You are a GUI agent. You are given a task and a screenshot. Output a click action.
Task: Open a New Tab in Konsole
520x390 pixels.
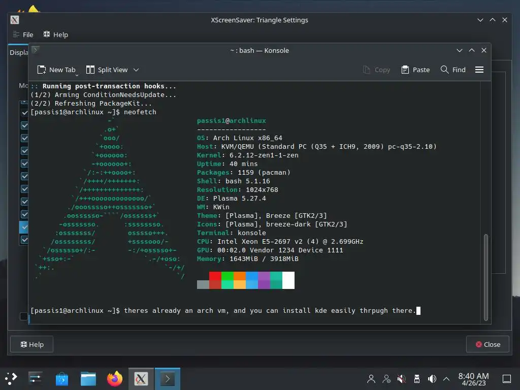coord(56,70)
